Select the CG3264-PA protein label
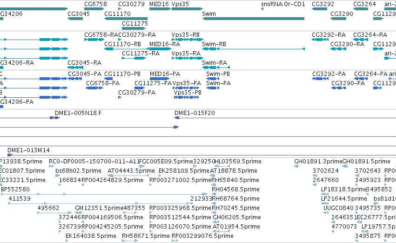Screen dimensions: 396x243 click(x=371, y=74)
